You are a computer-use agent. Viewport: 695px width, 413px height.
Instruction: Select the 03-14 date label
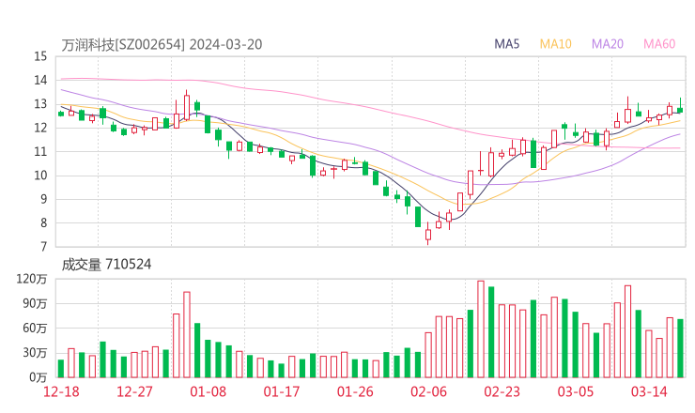(x=649, y=391)
